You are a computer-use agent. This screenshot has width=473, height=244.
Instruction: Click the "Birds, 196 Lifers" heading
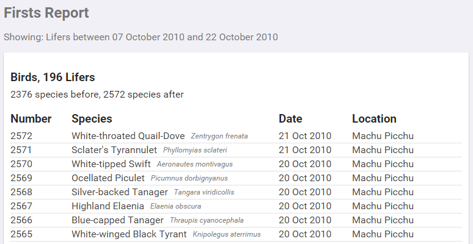[x=53, y=77]
